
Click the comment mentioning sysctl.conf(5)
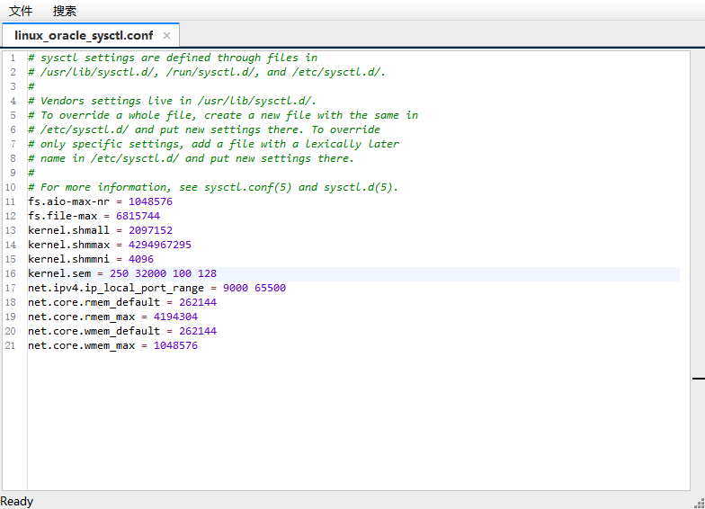point(212,187)
